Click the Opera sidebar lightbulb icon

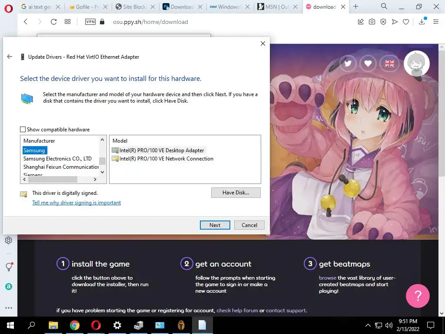click(x=9, y=267)
